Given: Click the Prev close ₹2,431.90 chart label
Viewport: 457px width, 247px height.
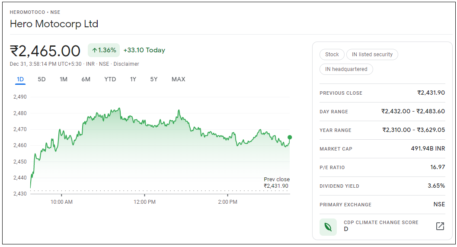Looking at the screenshot, I should pyautogui.click(x=276, y=183).
